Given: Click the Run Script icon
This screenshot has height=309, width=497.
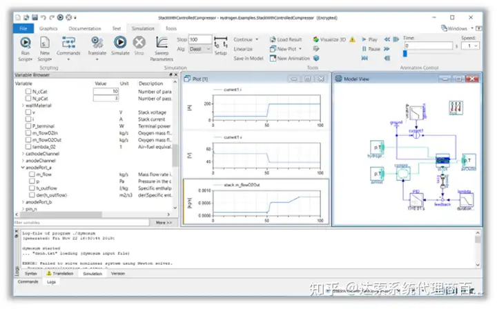Looking at the screenshot, I should pos(25,43).
